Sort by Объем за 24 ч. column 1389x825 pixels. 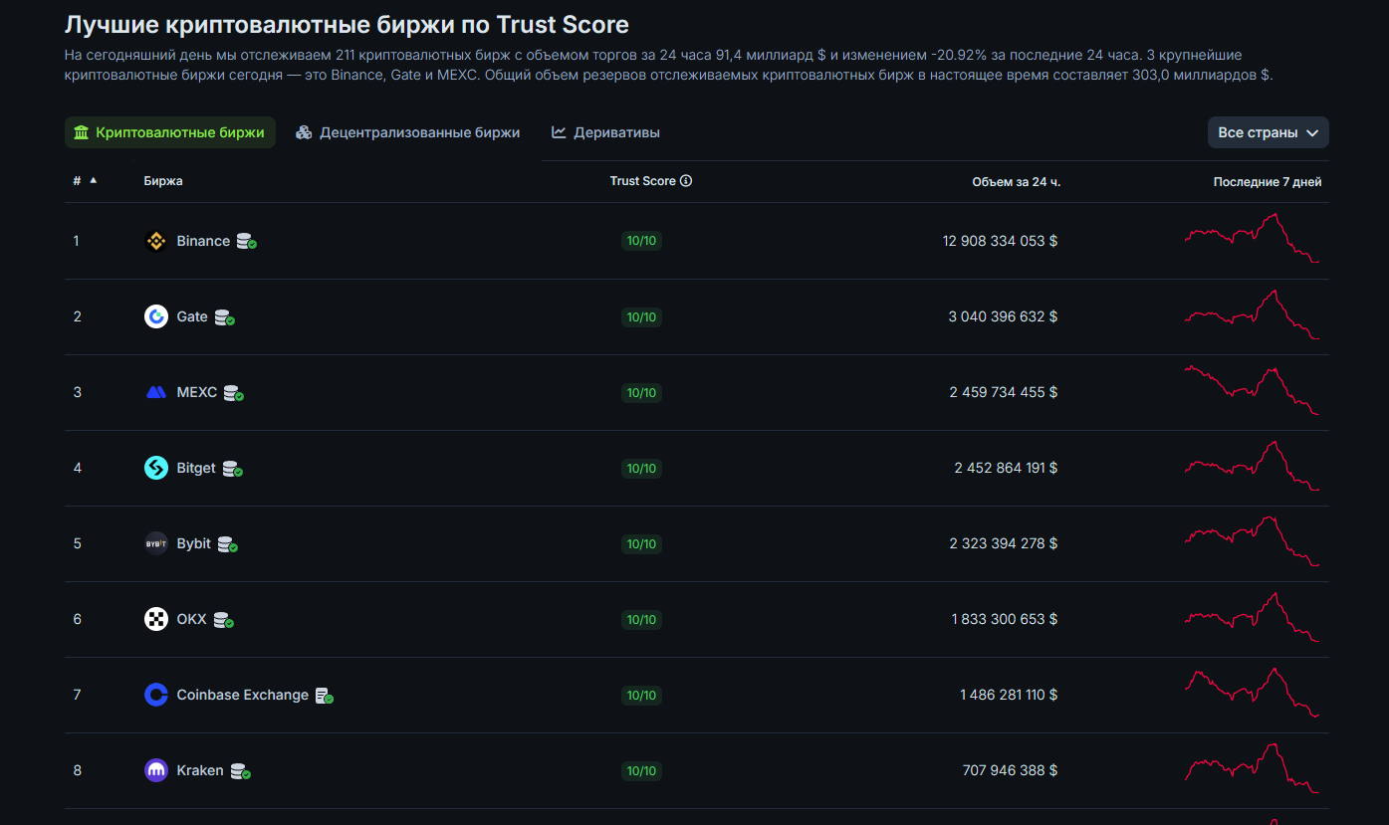click(1017, 182)
